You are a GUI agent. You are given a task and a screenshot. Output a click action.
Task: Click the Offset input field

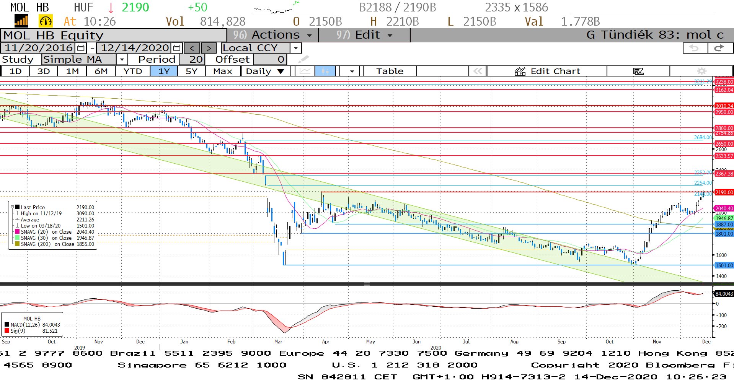[270, 59]
